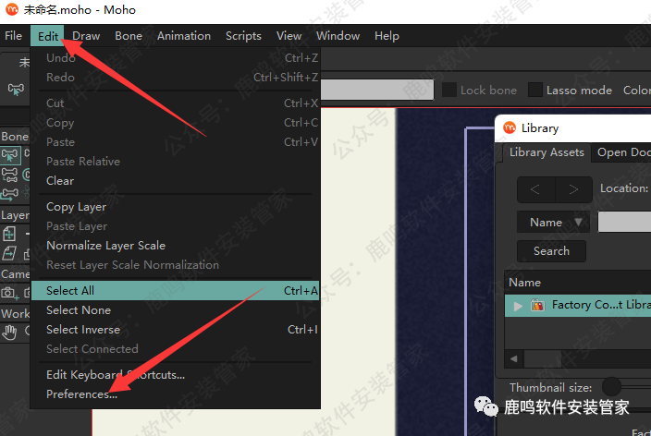Choose Select None in the Edit menu
Screen dimensions: 651x436
click(x=175, y=309)
